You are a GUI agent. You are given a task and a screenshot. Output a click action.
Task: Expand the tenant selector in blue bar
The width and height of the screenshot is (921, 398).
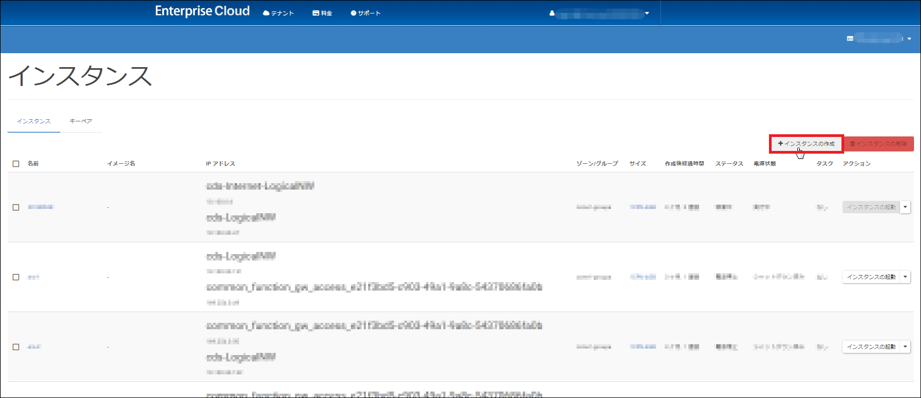pos(879,38)
